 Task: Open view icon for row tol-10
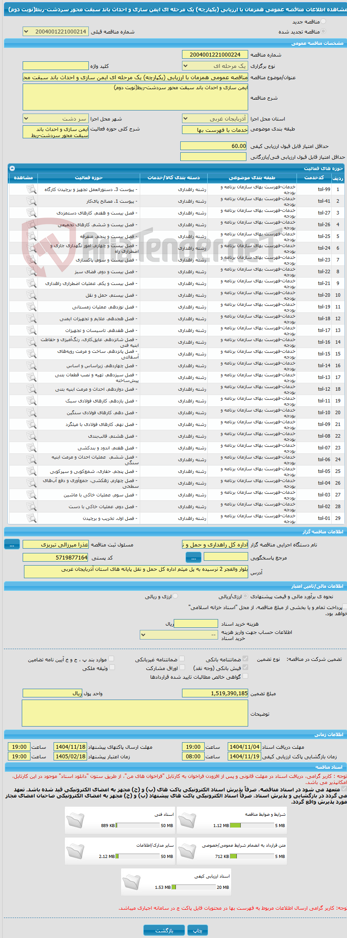(31, 412)
